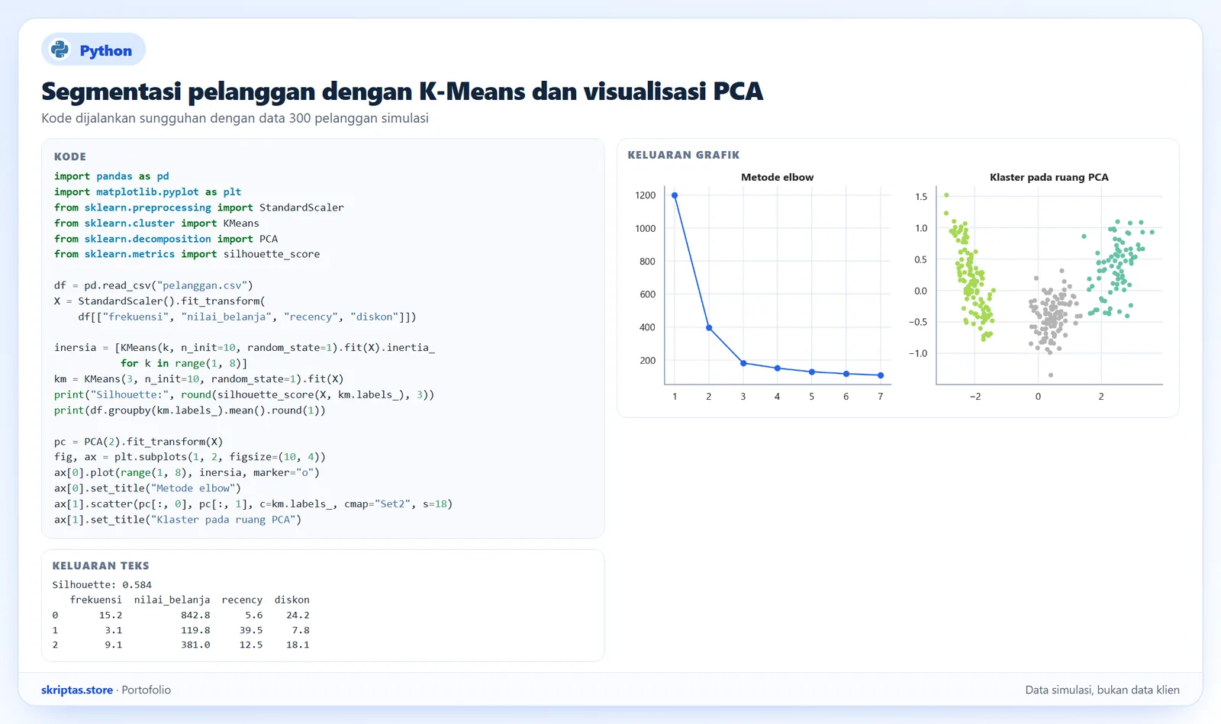
Task: Click the 'import KMeans' code line
Action: tap(156, 224)
